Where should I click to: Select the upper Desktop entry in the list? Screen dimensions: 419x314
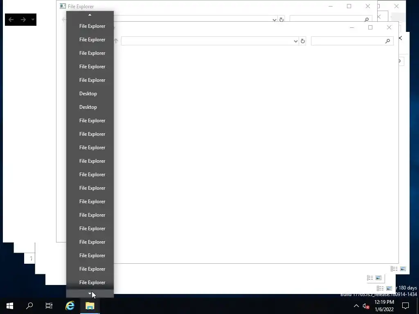pyautogui.click(x=90, y=94)
